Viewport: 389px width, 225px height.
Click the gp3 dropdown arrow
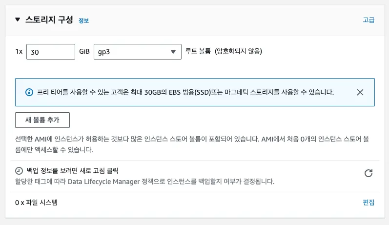(173, 52)
